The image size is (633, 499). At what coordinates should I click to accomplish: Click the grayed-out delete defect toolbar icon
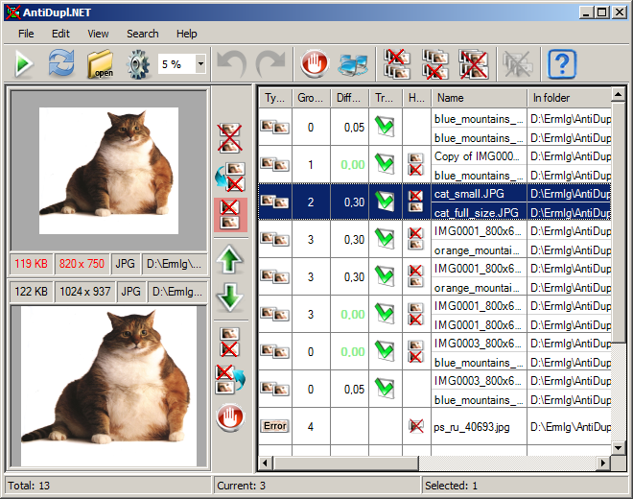click(x=518, y=64)
